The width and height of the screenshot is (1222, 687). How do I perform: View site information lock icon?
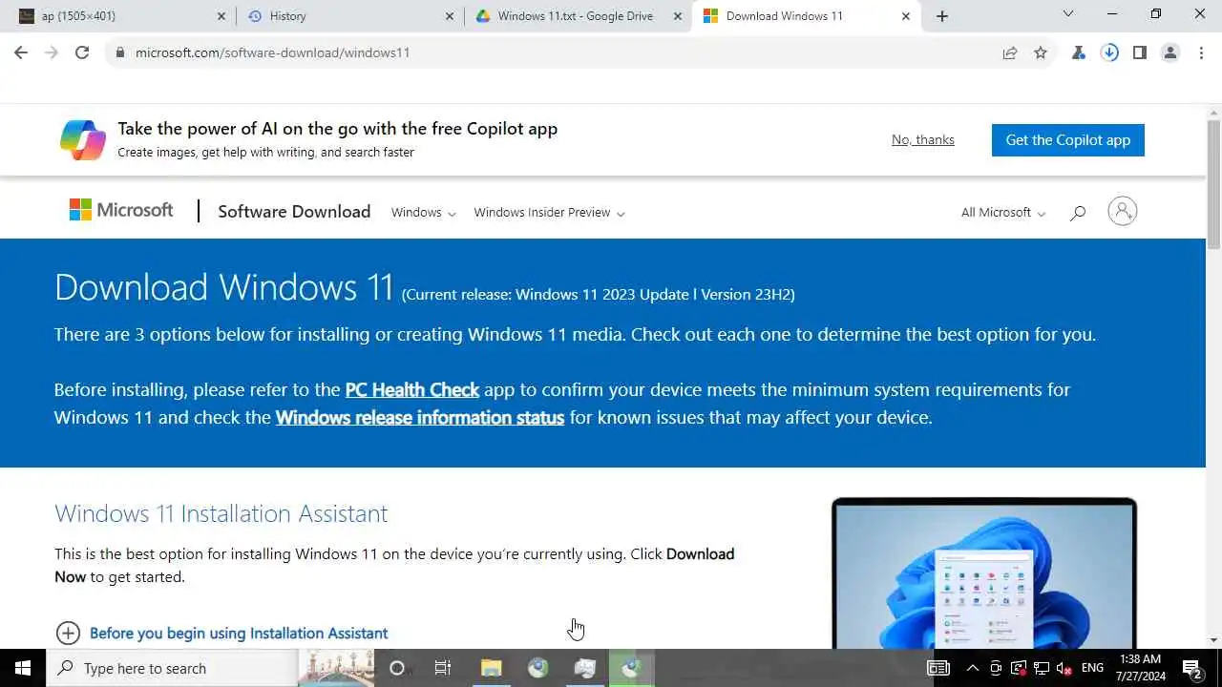(119, 52)
